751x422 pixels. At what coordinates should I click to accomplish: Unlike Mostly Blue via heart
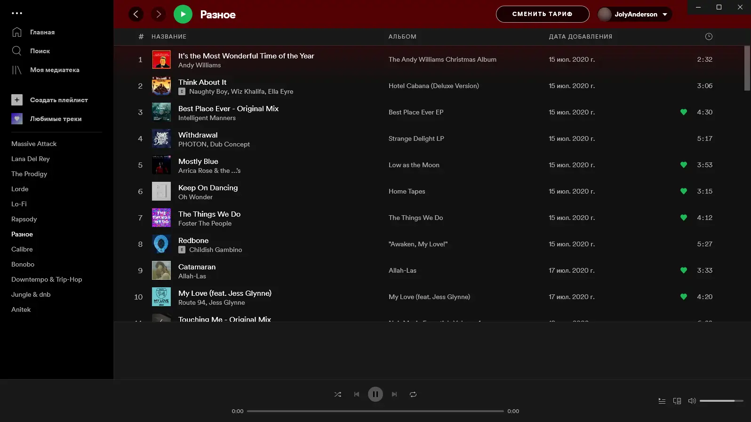tap(684, 165)
